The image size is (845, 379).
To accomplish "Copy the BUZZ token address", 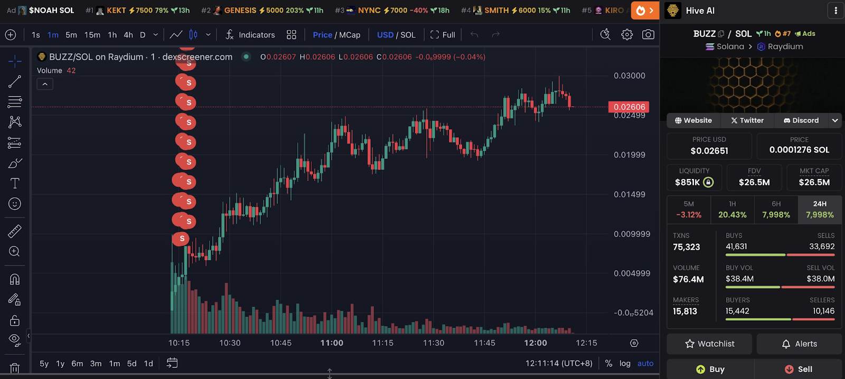I will (721, 34).
